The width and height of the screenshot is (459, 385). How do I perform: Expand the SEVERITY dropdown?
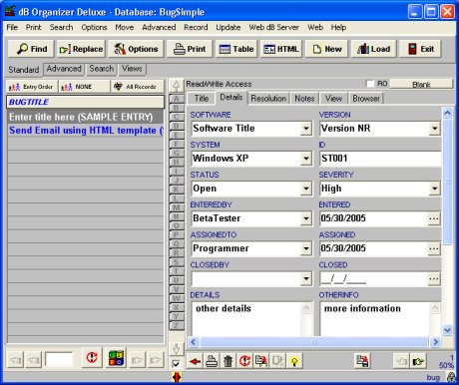tap(435, 189)
